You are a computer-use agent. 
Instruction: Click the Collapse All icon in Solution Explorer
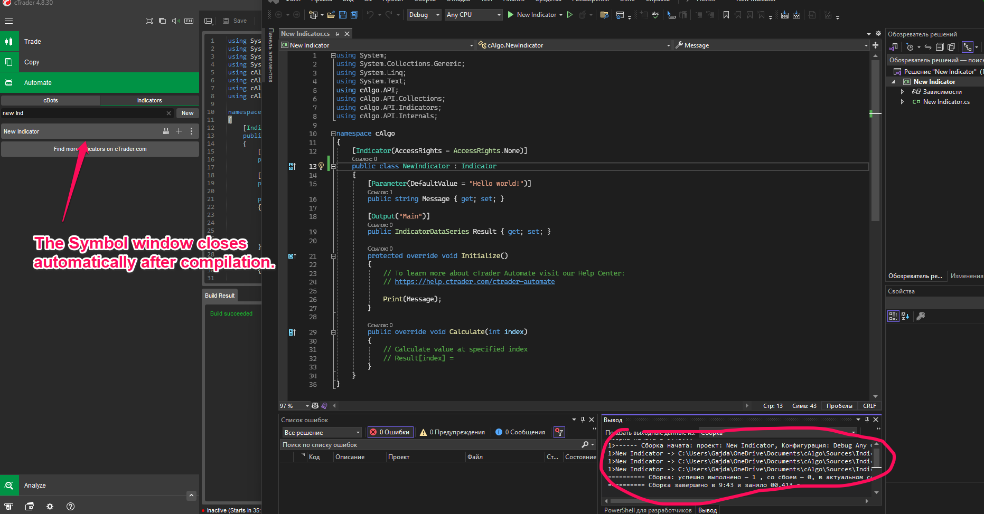(x=940, y=47)
